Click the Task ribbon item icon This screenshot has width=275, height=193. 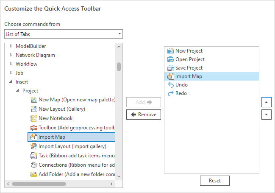coord(34,156)
